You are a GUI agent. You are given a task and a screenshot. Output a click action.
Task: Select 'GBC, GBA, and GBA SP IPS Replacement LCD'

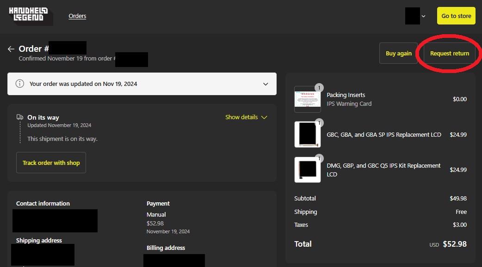tap(384, 134)
